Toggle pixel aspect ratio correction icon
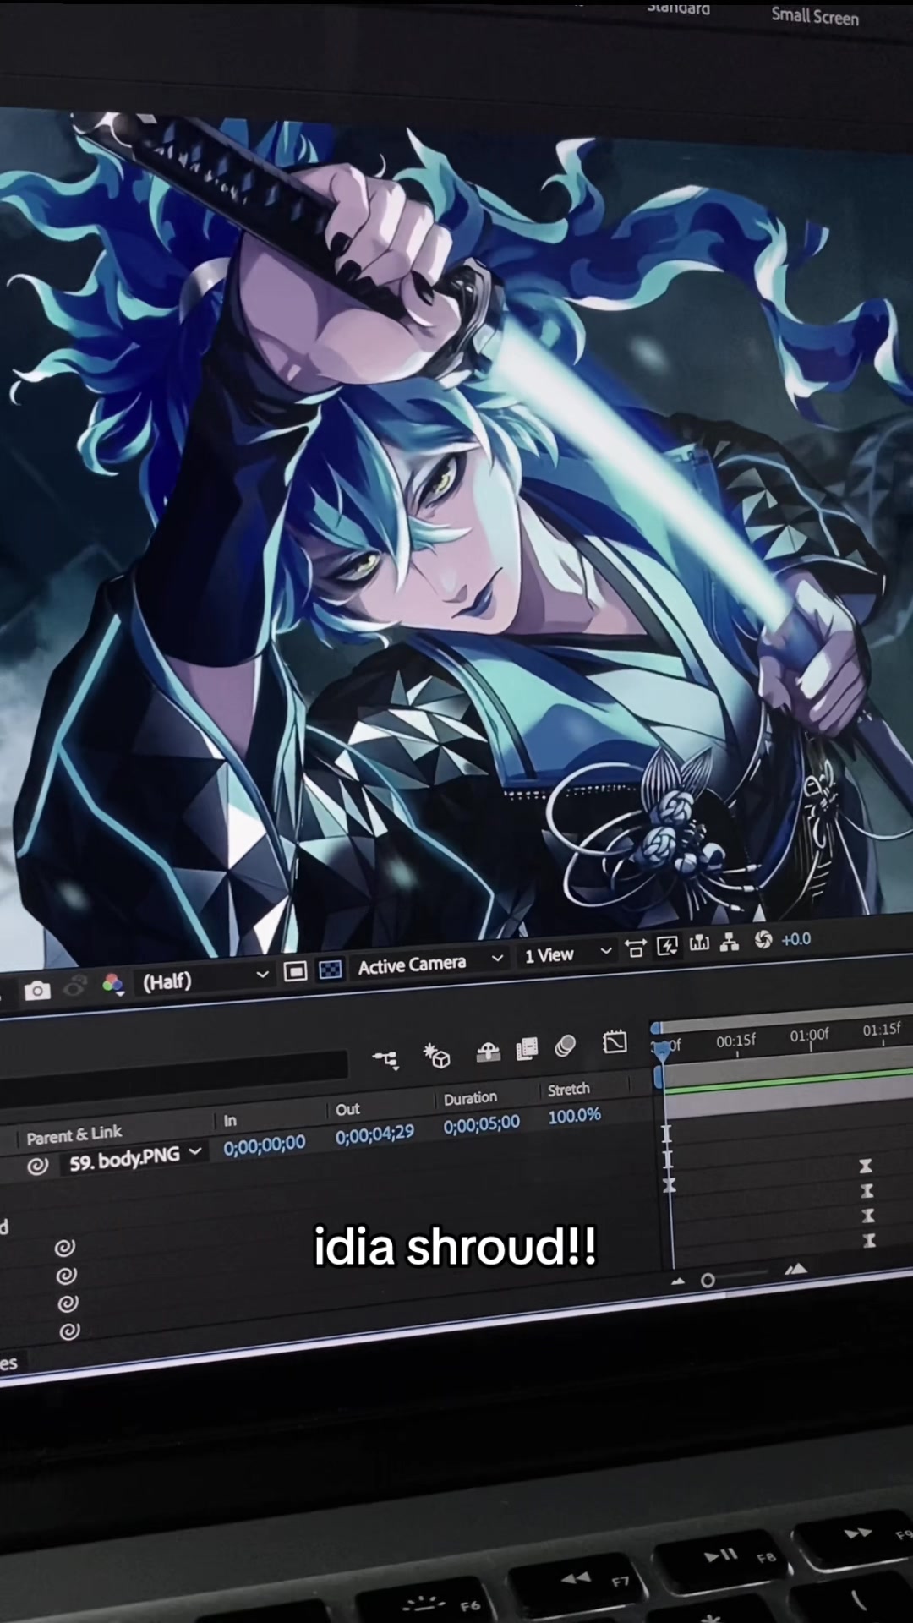 point(636,948)
